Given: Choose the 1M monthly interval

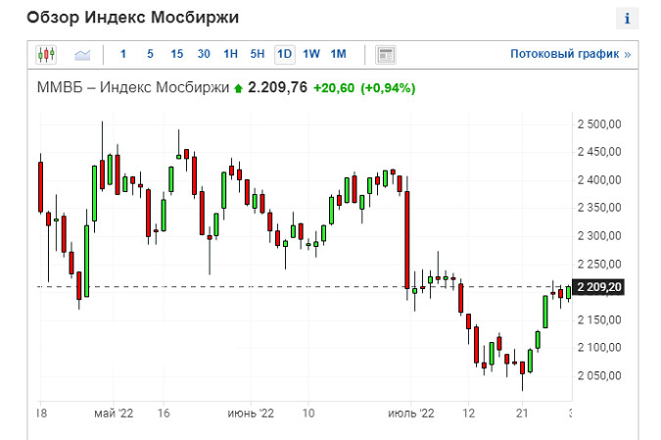Looking at the screenshot, I should click(338, 54).
